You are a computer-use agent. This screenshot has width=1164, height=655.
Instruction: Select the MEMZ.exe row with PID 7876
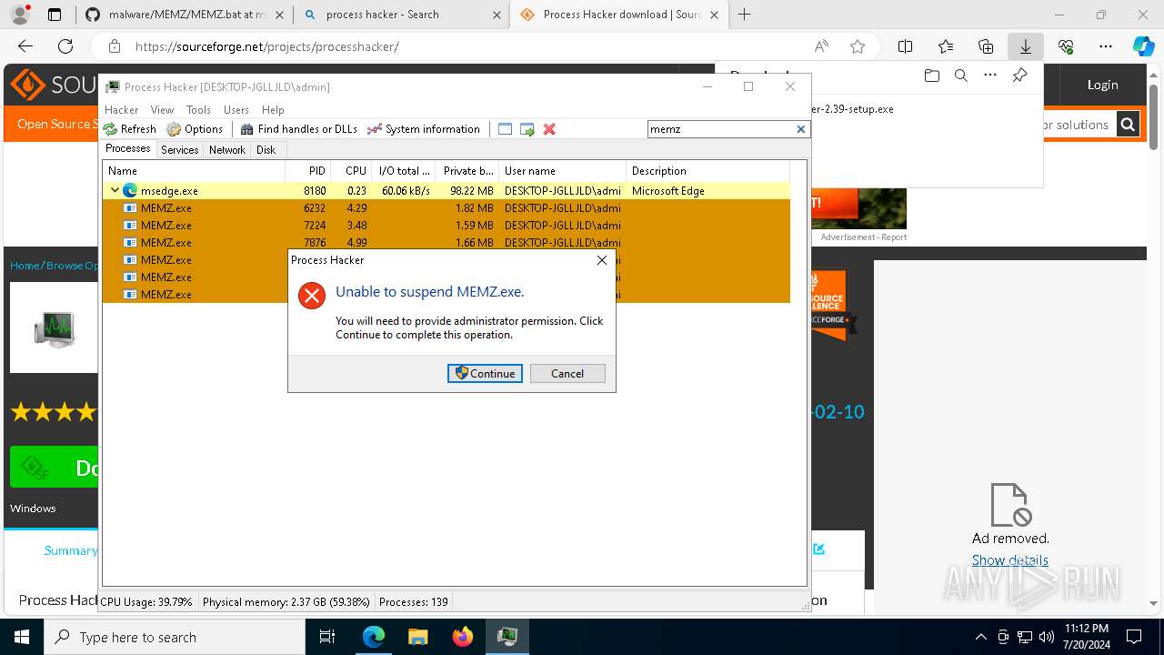(446, 243)
